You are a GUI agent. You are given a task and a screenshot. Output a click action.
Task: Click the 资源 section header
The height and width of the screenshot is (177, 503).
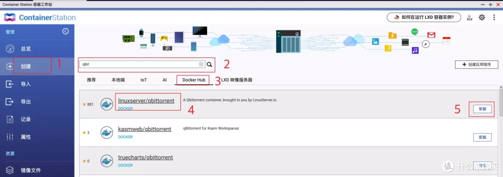pyautogui.click(x=10, y=154)
